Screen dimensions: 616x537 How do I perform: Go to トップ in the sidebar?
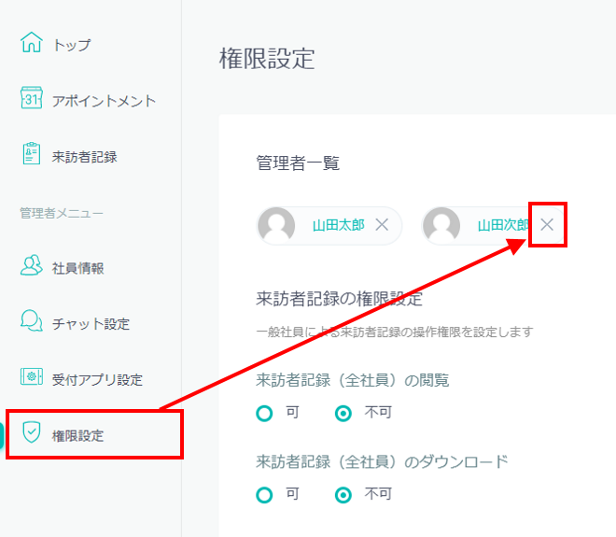tap(72, 44)
